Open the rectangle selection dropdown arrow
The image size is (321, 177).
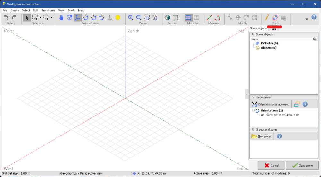[x=40, y=18]
